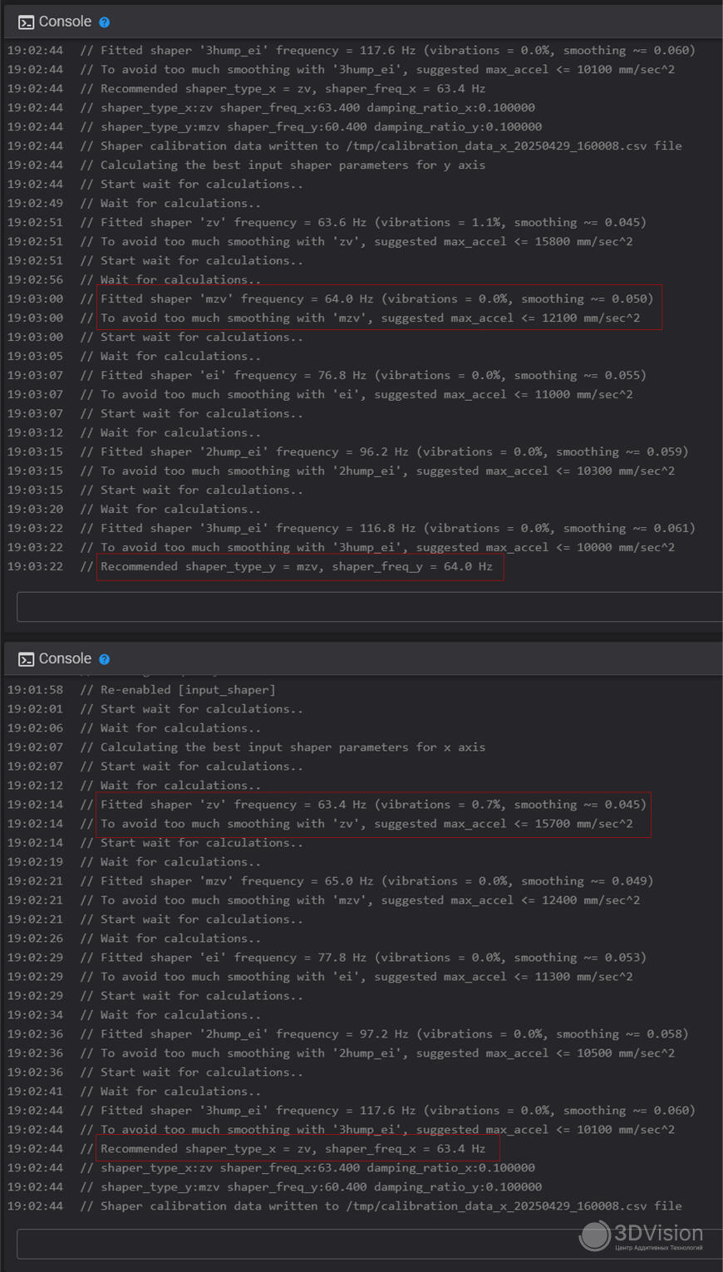Click the upper Console panel title
Screen dimensions: 723x1272
pos(65,22)
